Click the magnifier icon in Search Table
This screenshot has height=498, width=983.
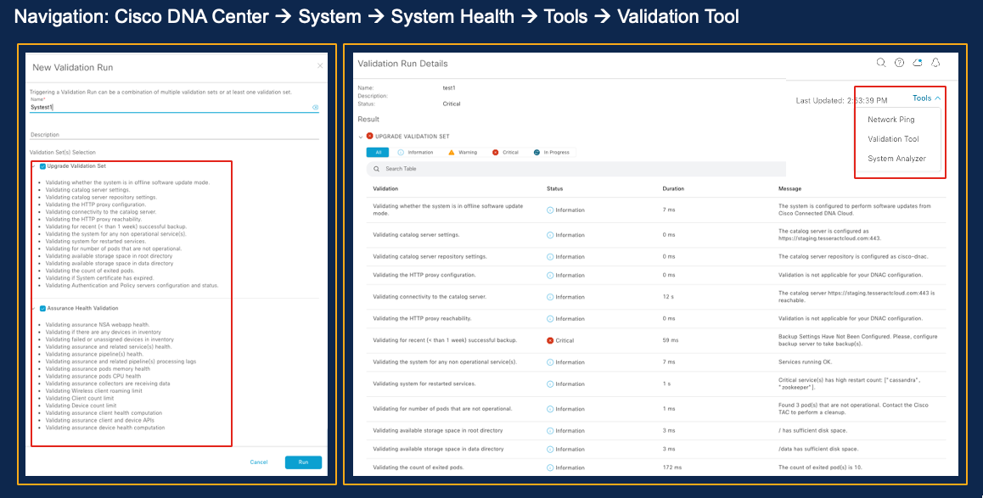(376, 169)
